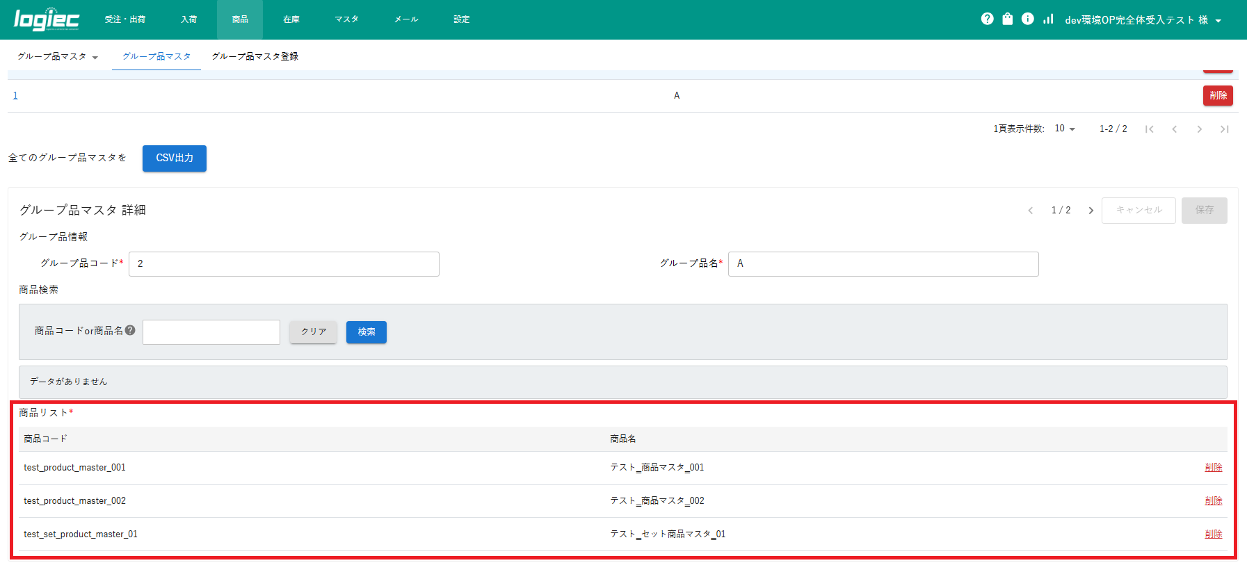
Task: Click the logiec logo
Action: [x=47, y=19]
